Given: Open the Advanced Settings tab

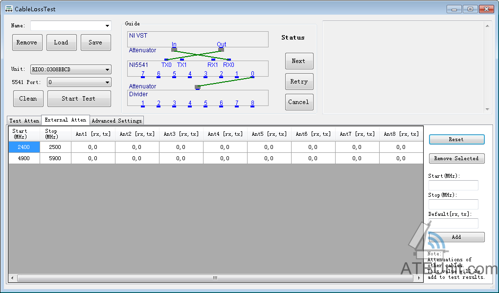Looking at the screenshot, I should pos(117,121).
